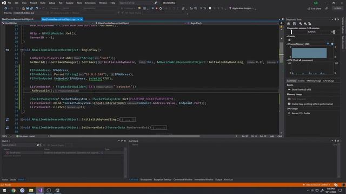The image size is (346, 194).
Task: Open the Analyze menu
Action: point(70,3)
